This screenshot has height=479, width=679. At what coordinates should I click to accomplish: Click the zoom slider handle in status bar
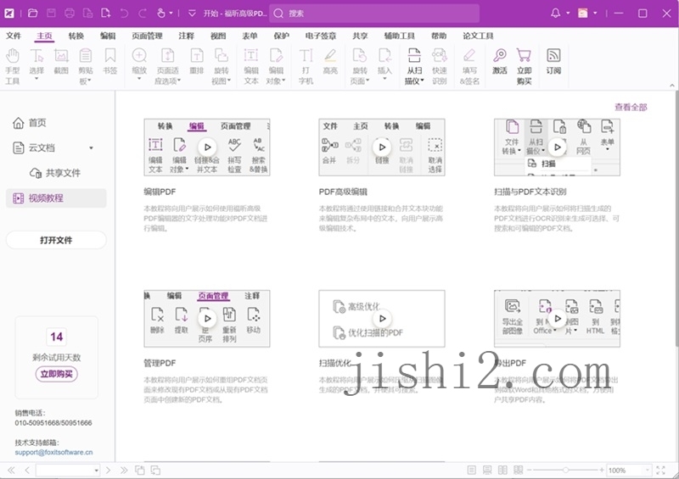[565, 470]
